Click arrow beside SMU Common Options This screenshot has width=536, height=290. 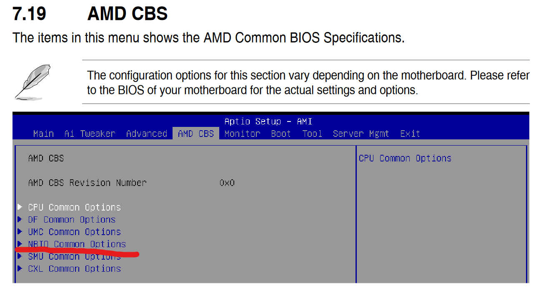coord(20,256)
